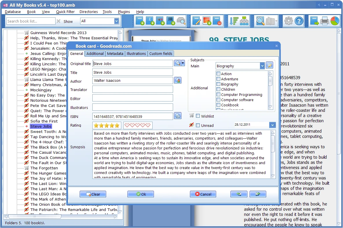Open the Custom fields tab
The width and height of the screenshot is (343, 228).
pyautogui.click(x=161, y=53)
